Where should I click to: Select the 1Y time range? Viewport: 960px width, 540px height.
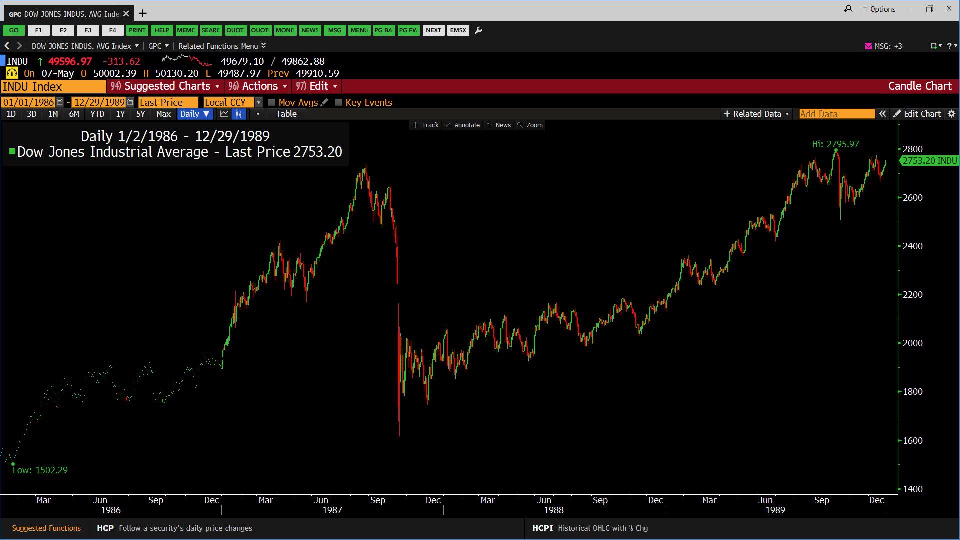click(120, 114)
